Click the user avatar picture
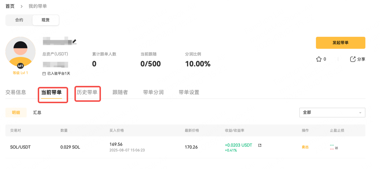 point(20,52)
